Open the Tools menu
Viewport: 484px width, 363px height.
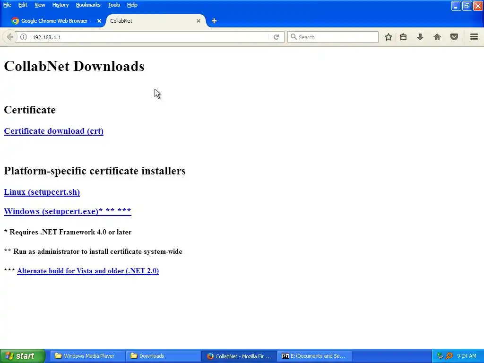113,5
